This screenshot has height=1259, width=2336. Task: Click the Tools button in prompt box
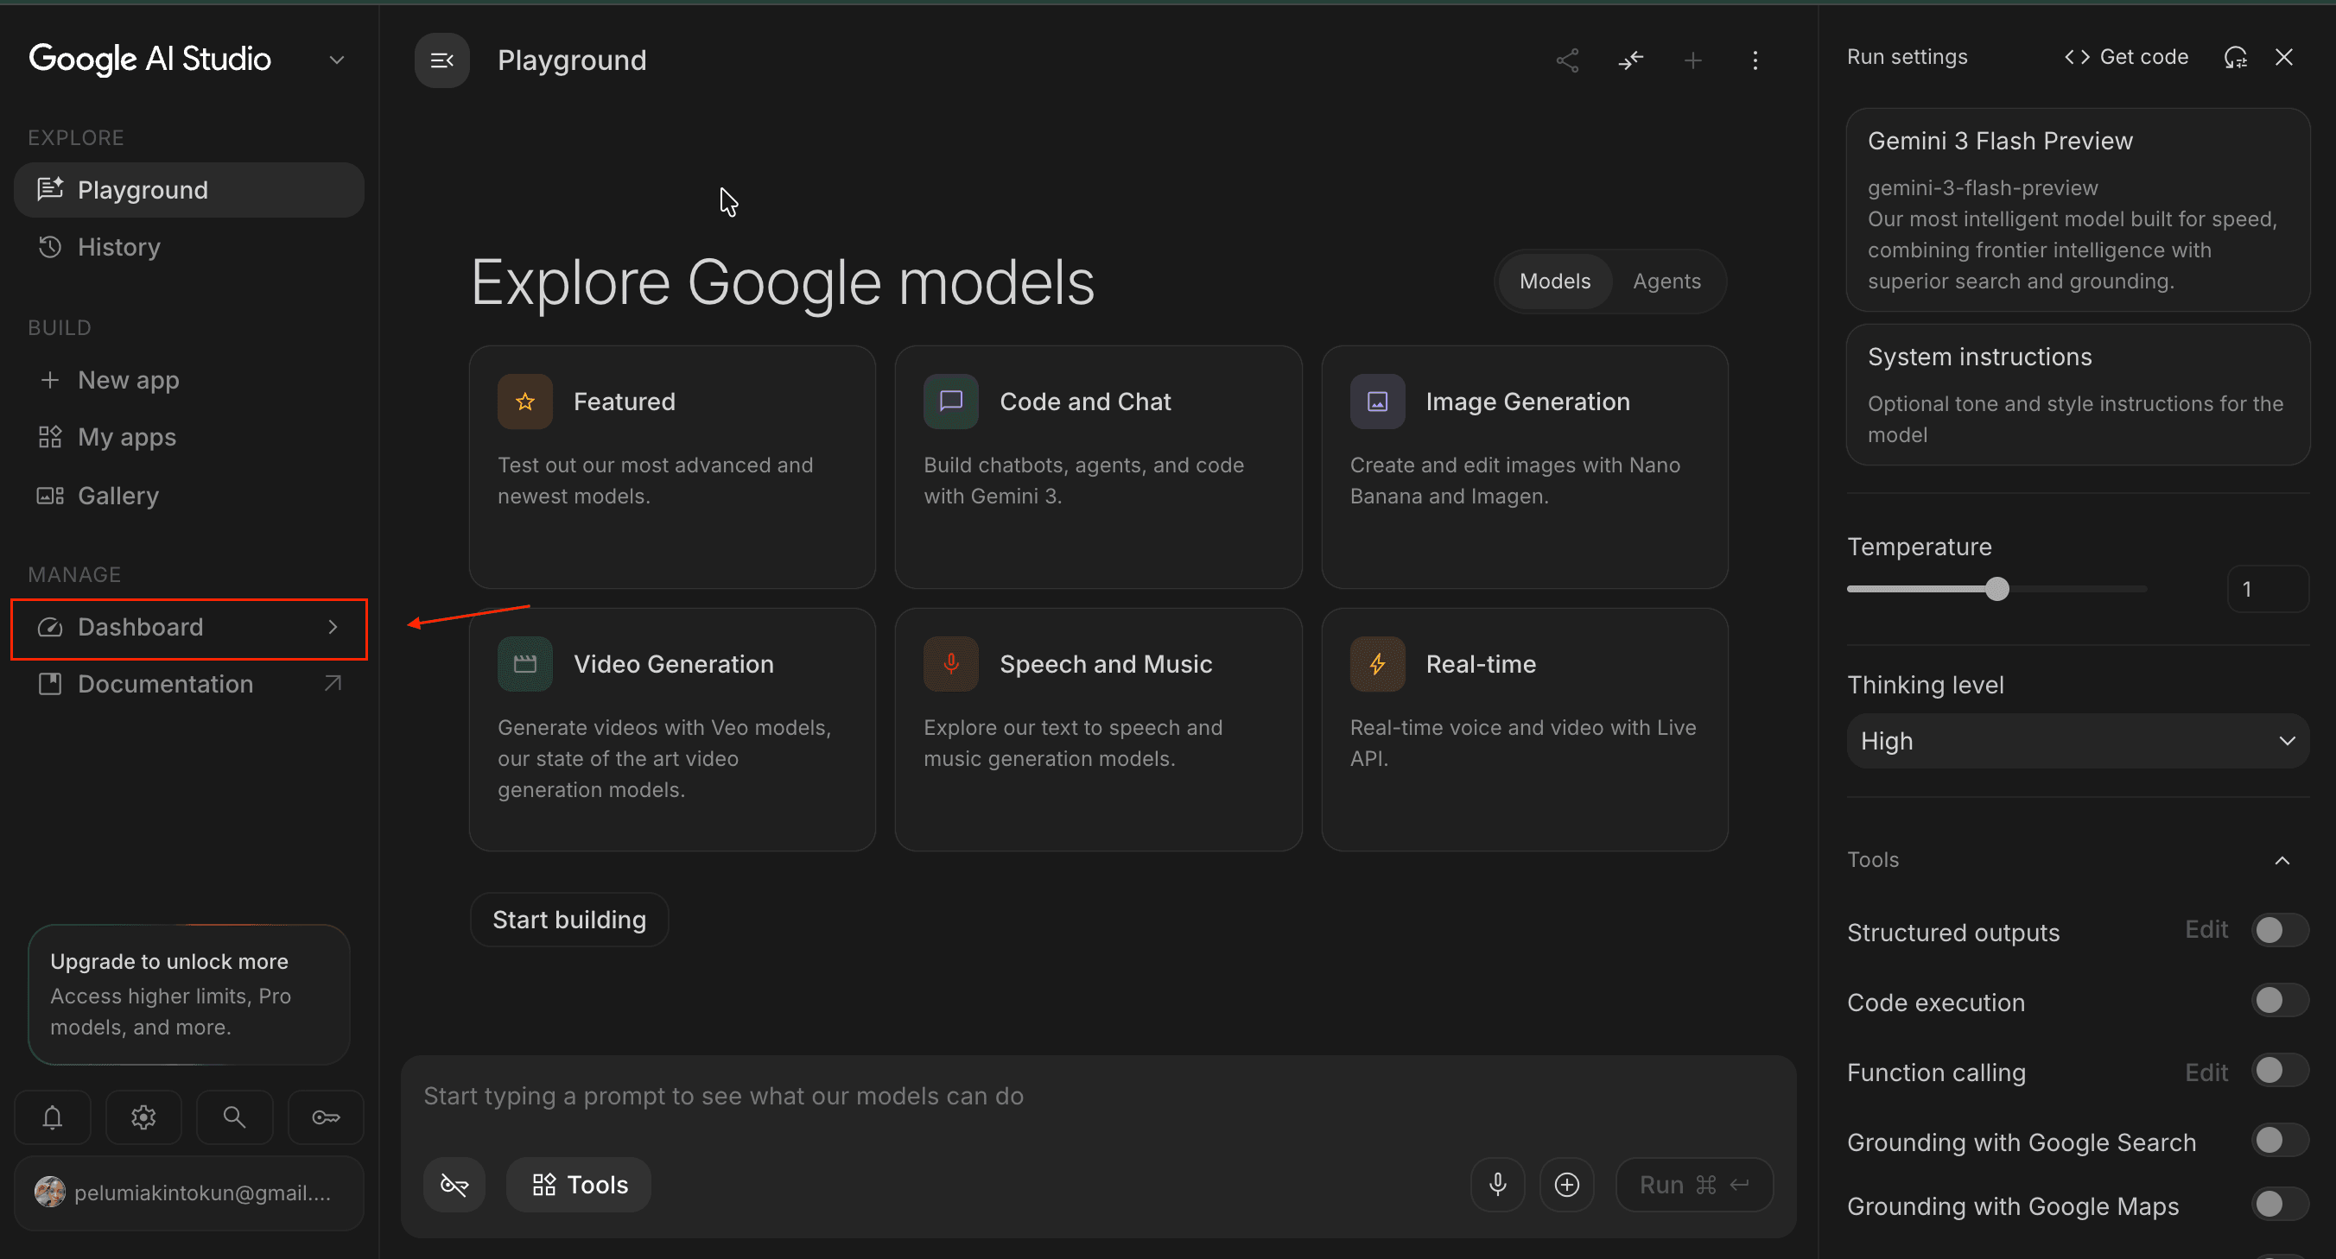[579, 1184]
